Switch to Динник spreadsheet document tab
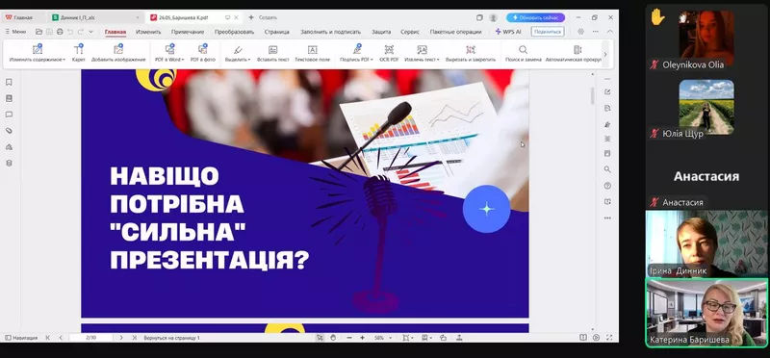The image size is (770, 358). click(x=96, y=17)
